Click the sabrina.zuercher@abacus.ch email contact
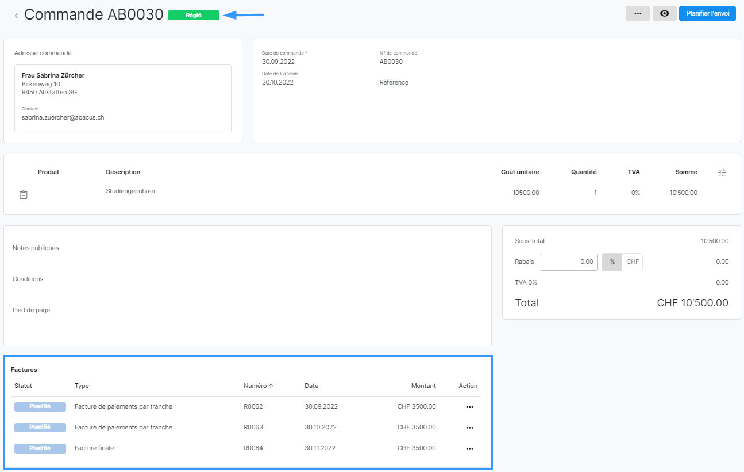 [x=63, y=117]
